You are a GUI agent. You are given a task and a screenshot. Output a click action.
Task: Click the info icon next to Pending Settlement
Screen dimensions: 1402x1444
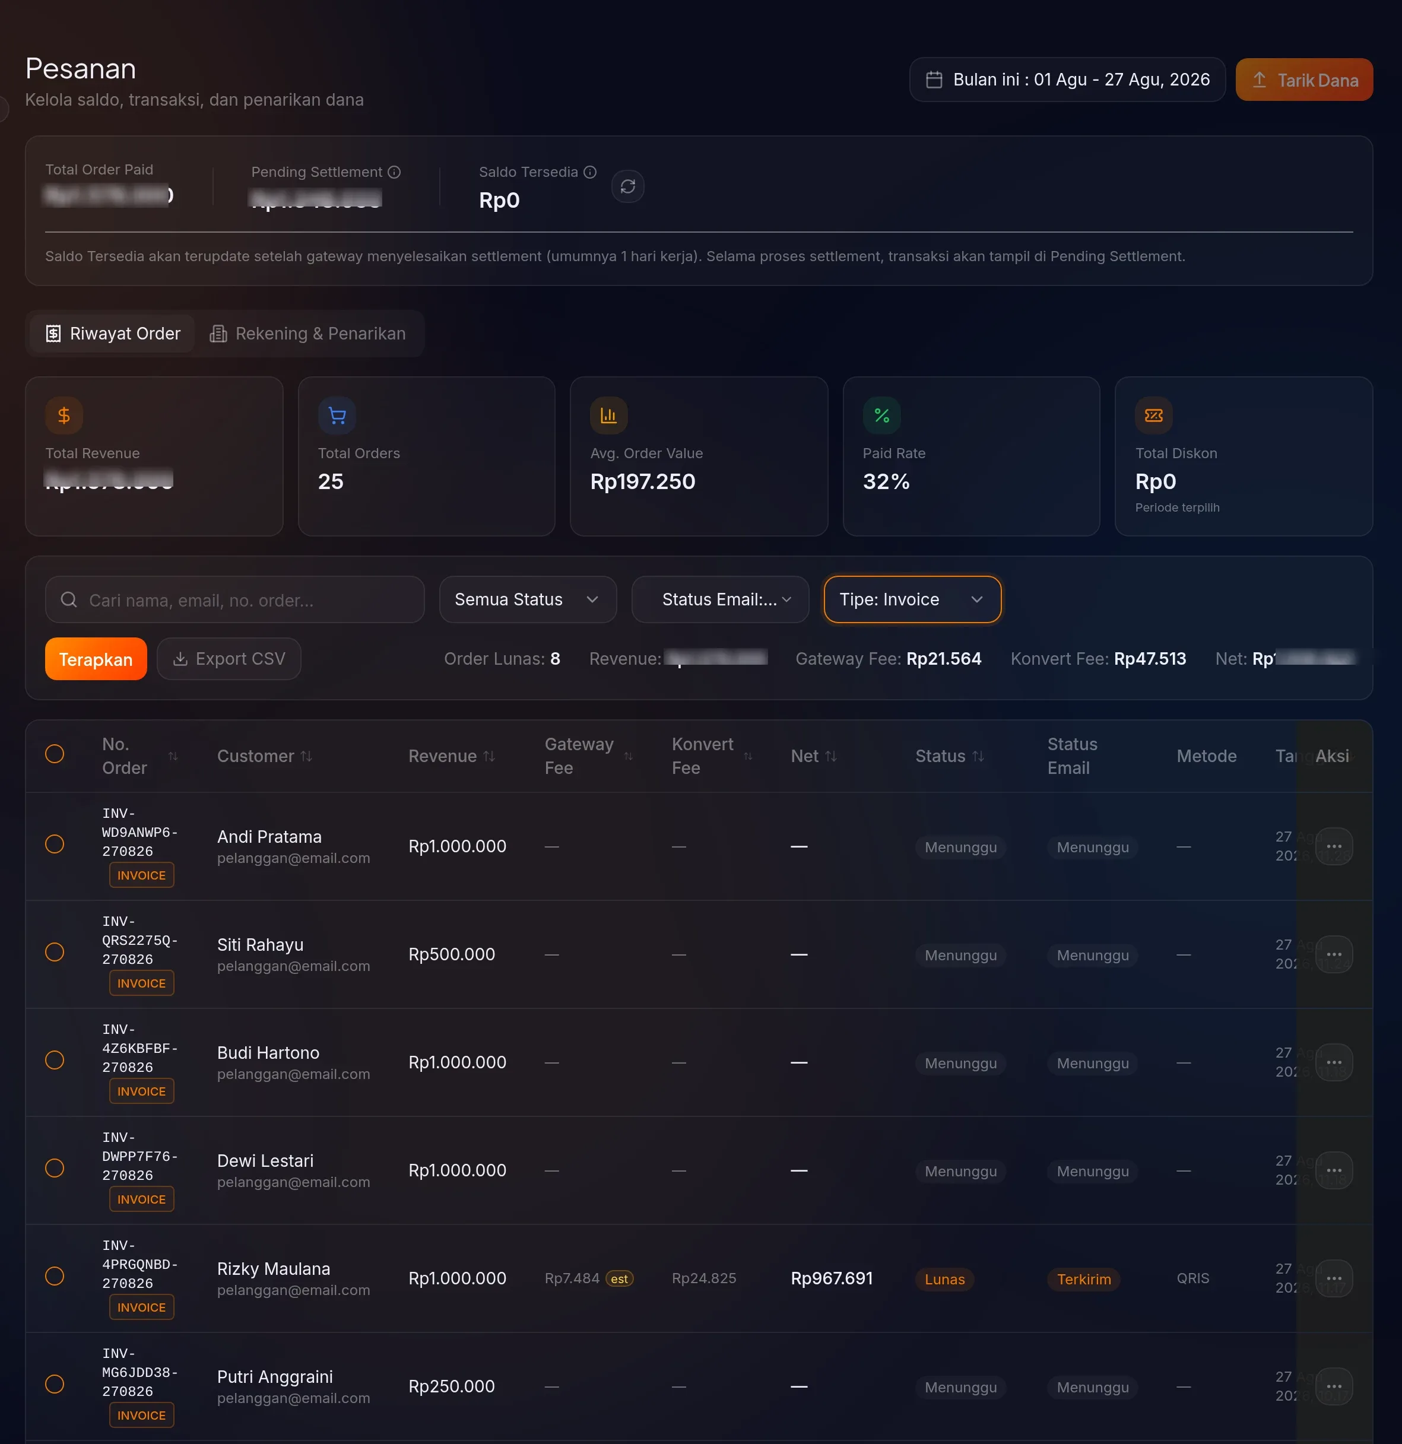coord(394,172)
